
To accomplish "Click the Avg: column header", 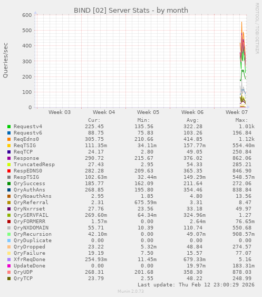I will point(193,120).
